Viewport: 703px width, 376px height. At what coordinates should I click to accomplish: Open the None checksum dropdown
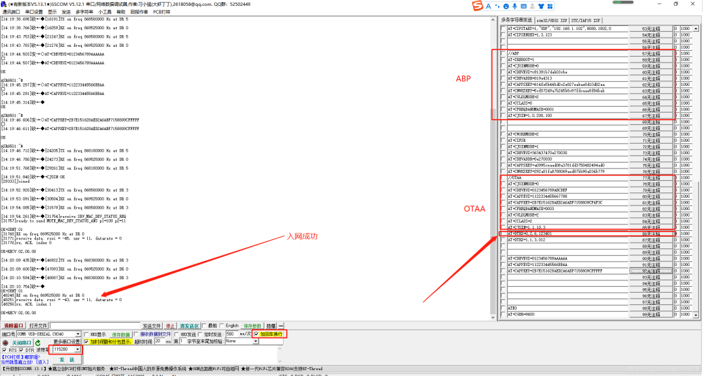(x=242, y=341)
